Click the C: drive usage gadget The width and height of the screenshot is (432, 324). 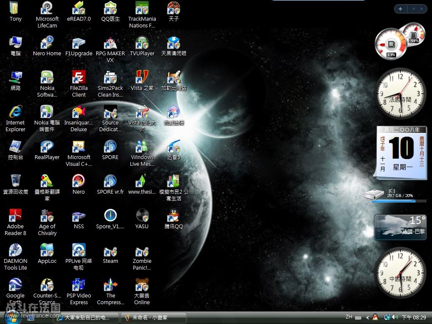(395, 195)
